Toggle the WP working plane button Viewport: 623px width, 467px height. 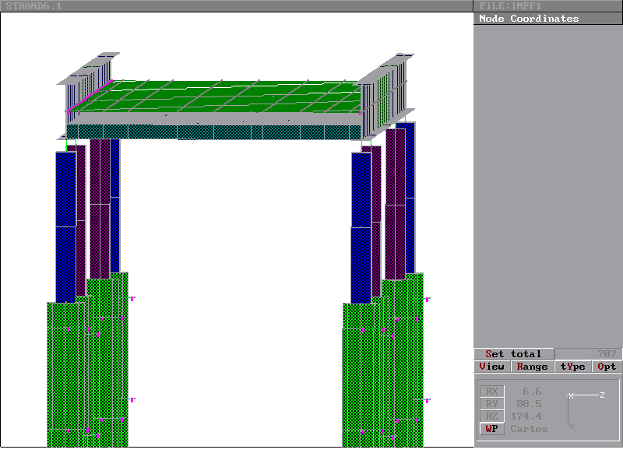click(491, 429)
